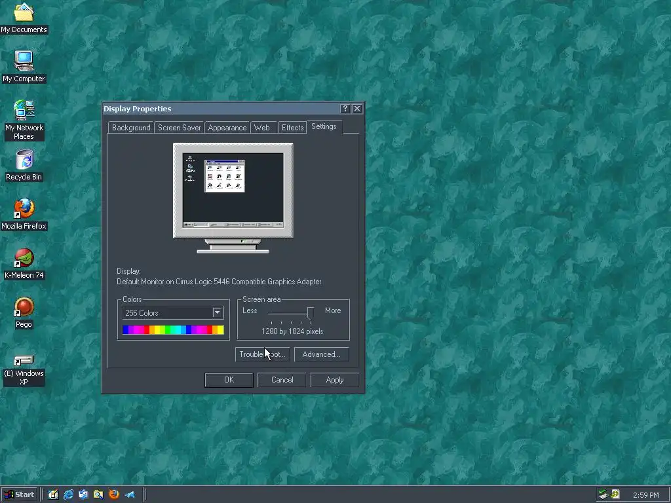The width and height of the screenshot is (671, 503).
Task: Close the Display Properties dialog
Action: 357,109
